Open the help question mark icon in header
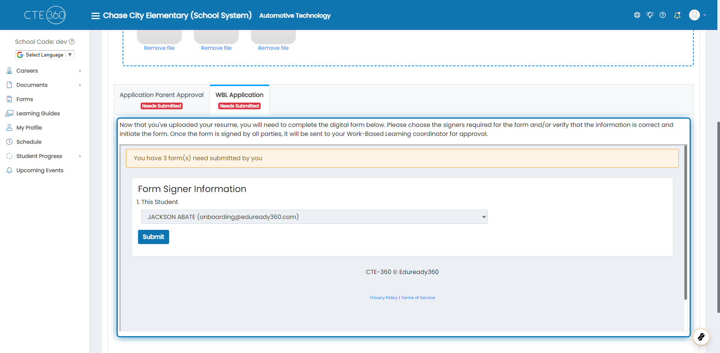 (663, 15)
